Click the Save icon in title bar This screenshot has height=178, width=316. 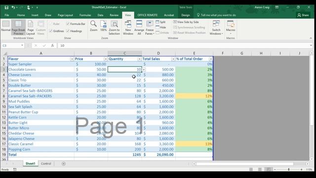coord(6,7)
